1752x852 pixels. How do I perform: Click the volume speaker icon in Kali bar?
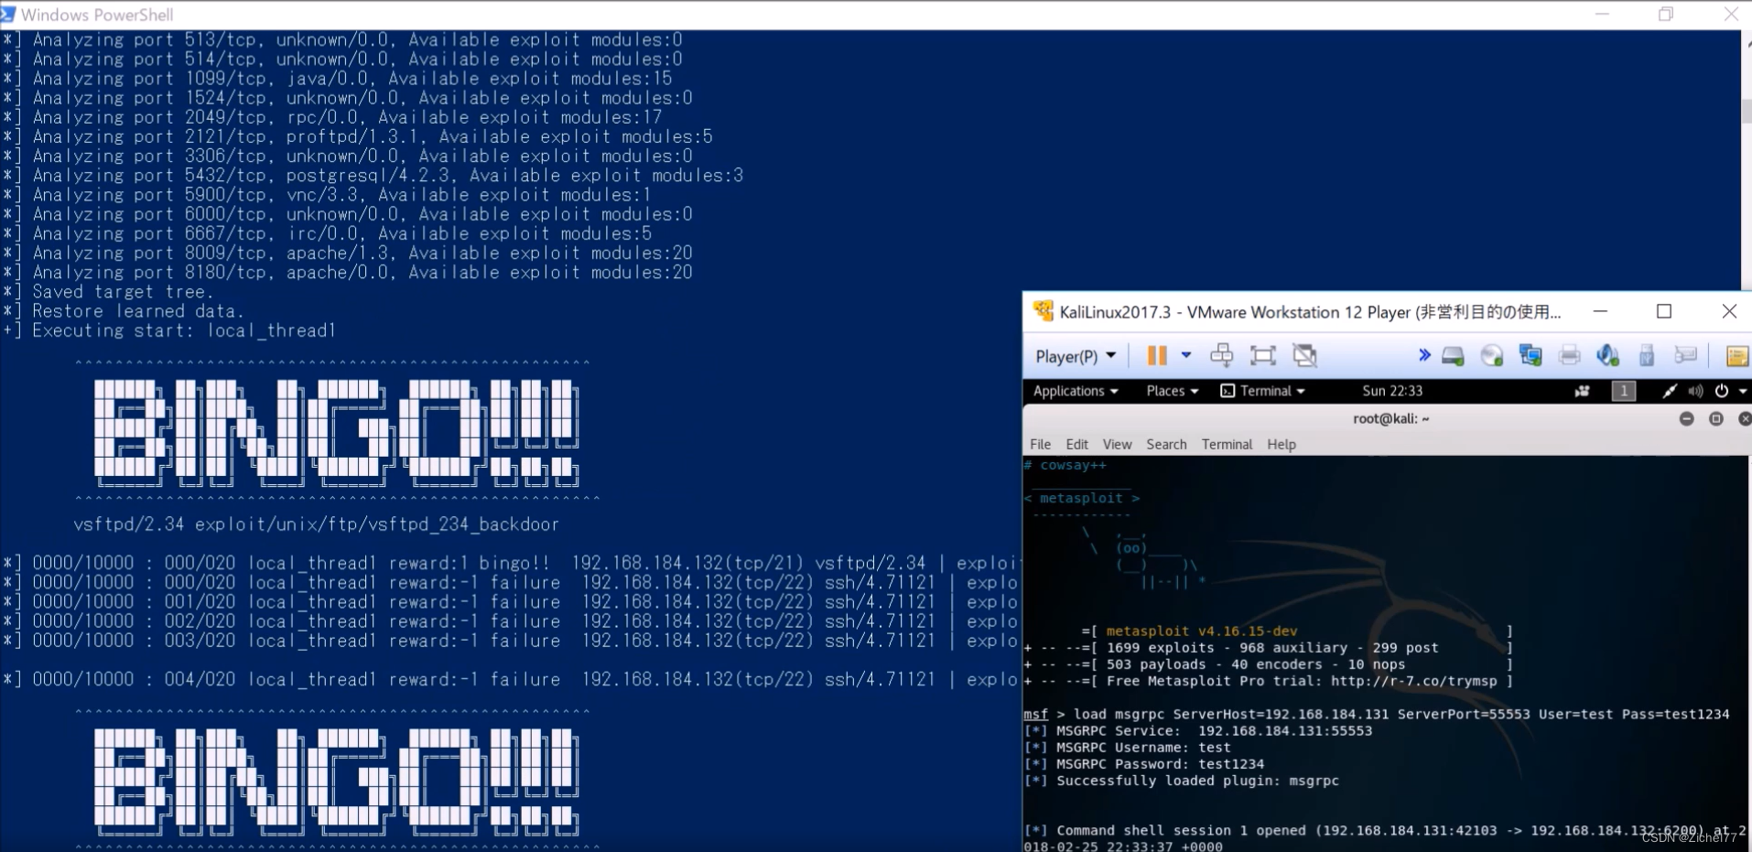1695,391
